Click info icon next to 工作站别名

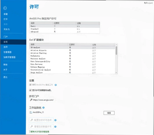coord(44,108)
